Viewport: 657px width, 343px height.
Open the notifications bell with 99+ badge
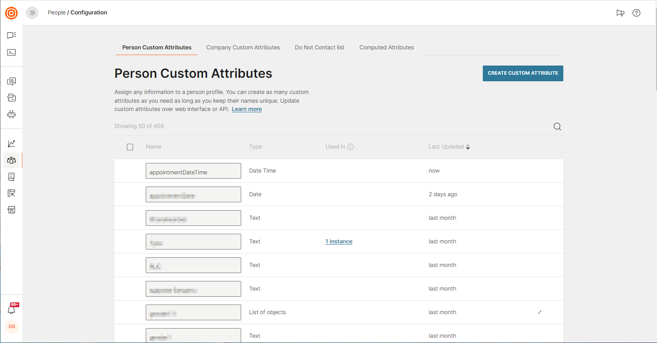tap(12, 310)
